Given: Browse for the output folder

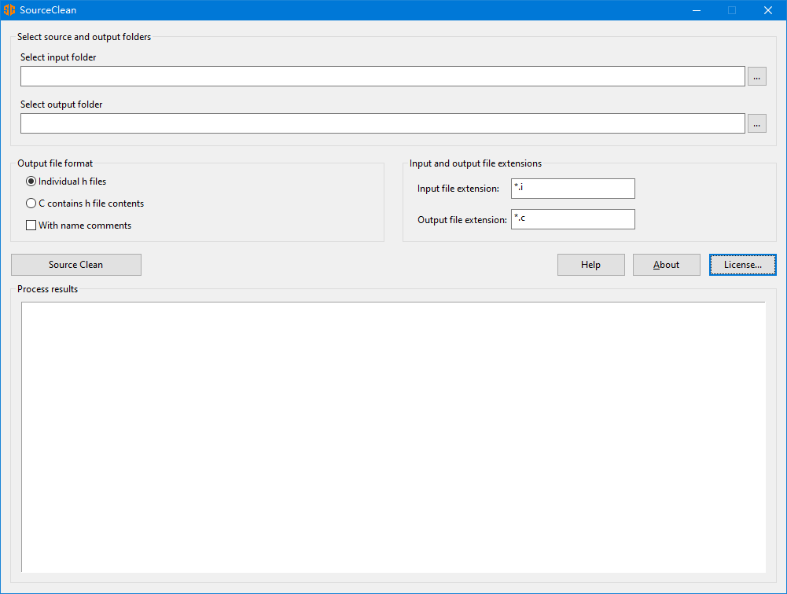Looking at the screenshot, I should (x=756, y=123).
